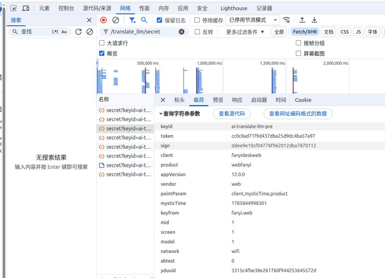Toggle regular expression search option

pos(55,32)
